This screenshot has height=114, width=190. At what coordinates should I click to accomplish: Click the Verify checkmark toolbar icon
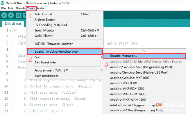(4, 15)
